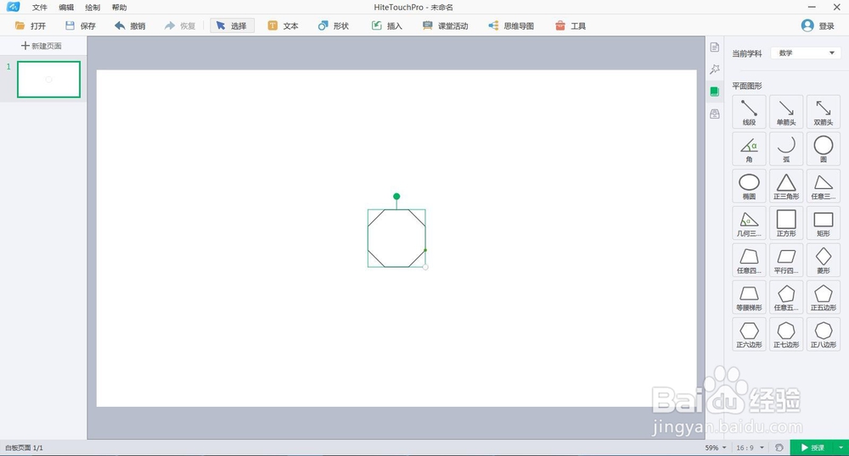This screenshot has width=849, height=456.
Task: Pick the 圆 circle shape
Action: click(823, 148)
